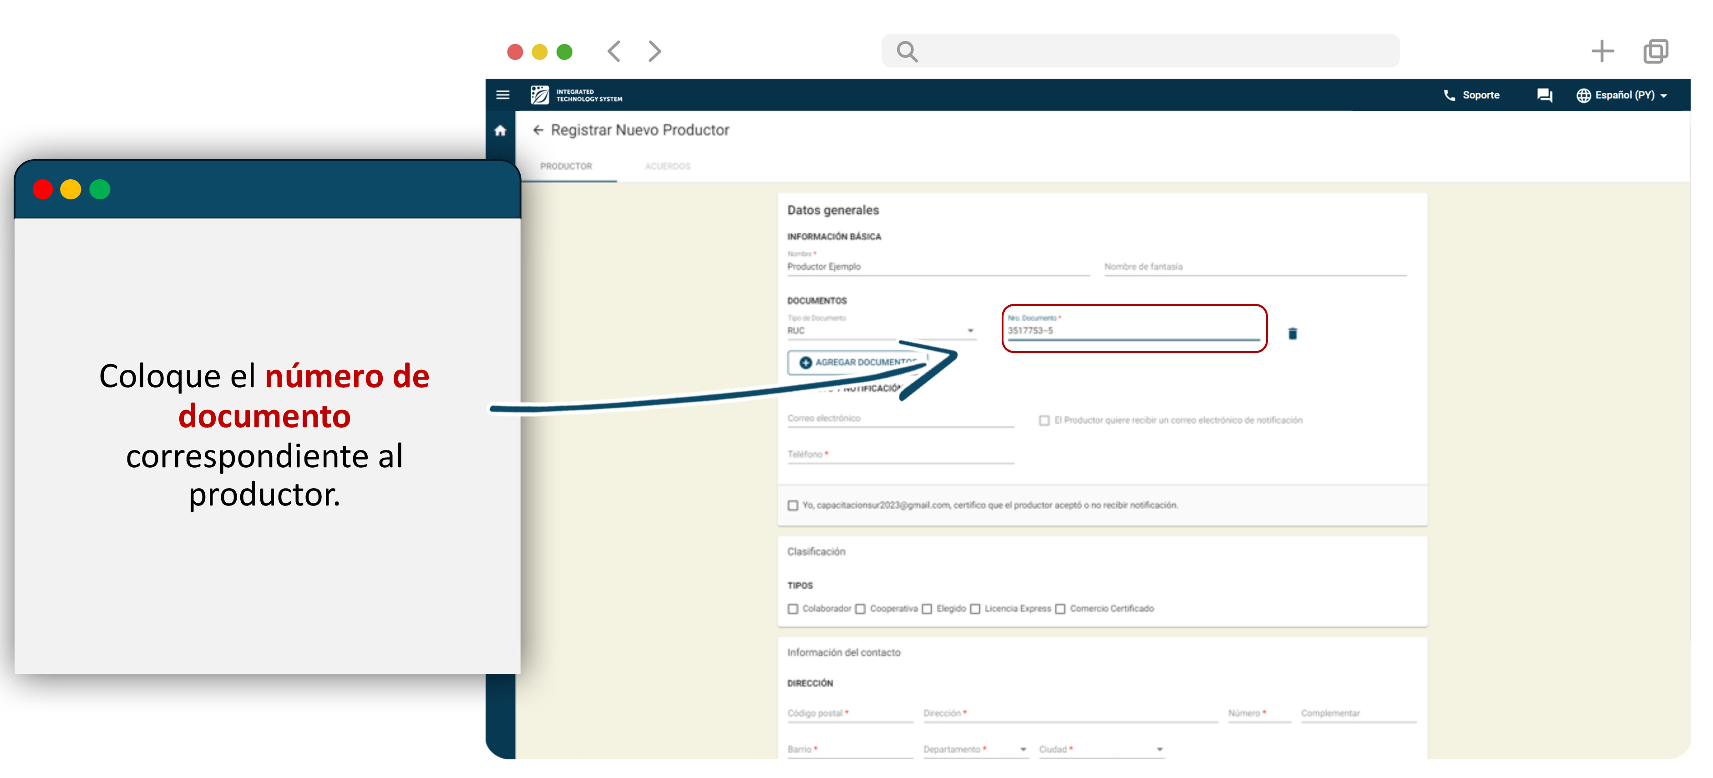The image size is (1713, 778).
Task: Click the browser search magnifier icon
Action: 907,52
